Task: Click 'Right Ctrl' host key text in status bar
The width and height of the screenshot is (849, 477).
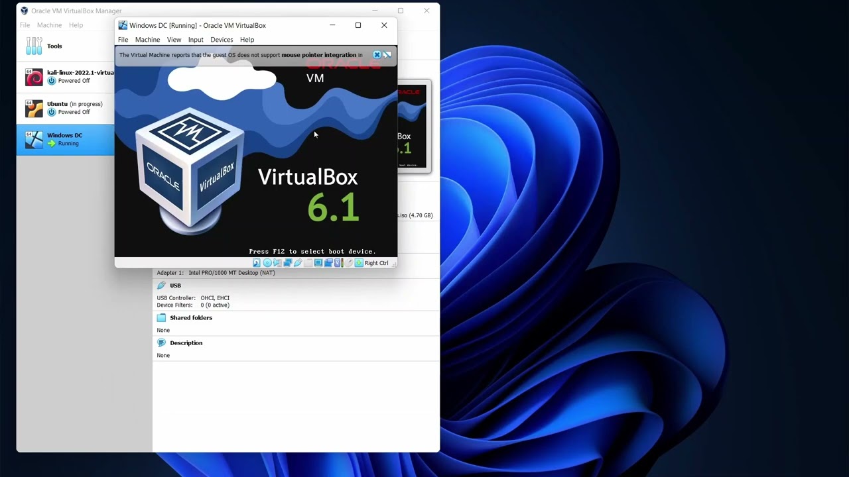Action: 376,263
